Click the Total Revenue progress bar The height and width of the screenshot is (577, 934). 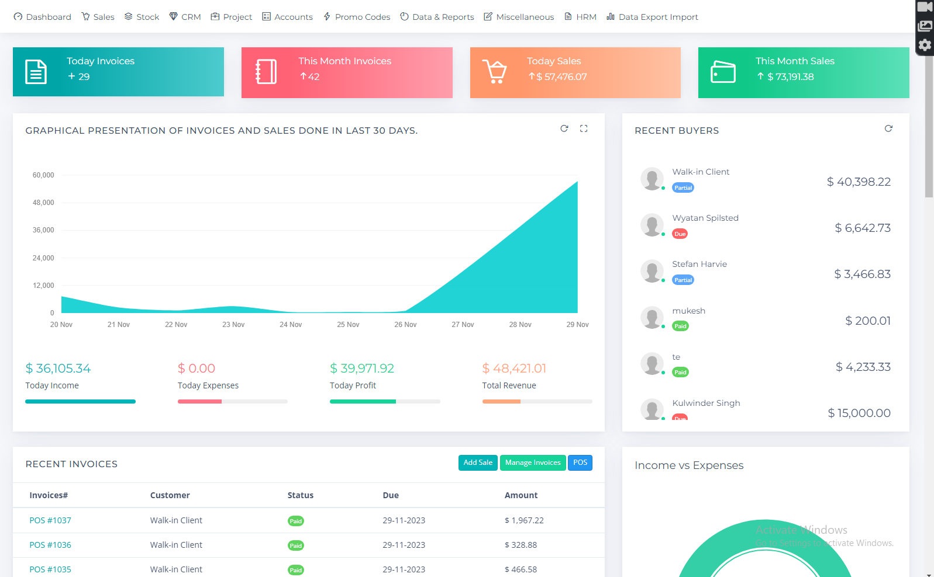pos(537,401)
